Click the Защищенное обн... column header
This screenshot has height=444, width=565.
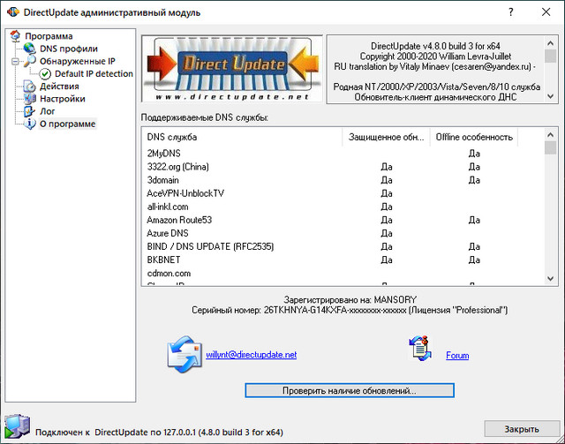point(386,137)
